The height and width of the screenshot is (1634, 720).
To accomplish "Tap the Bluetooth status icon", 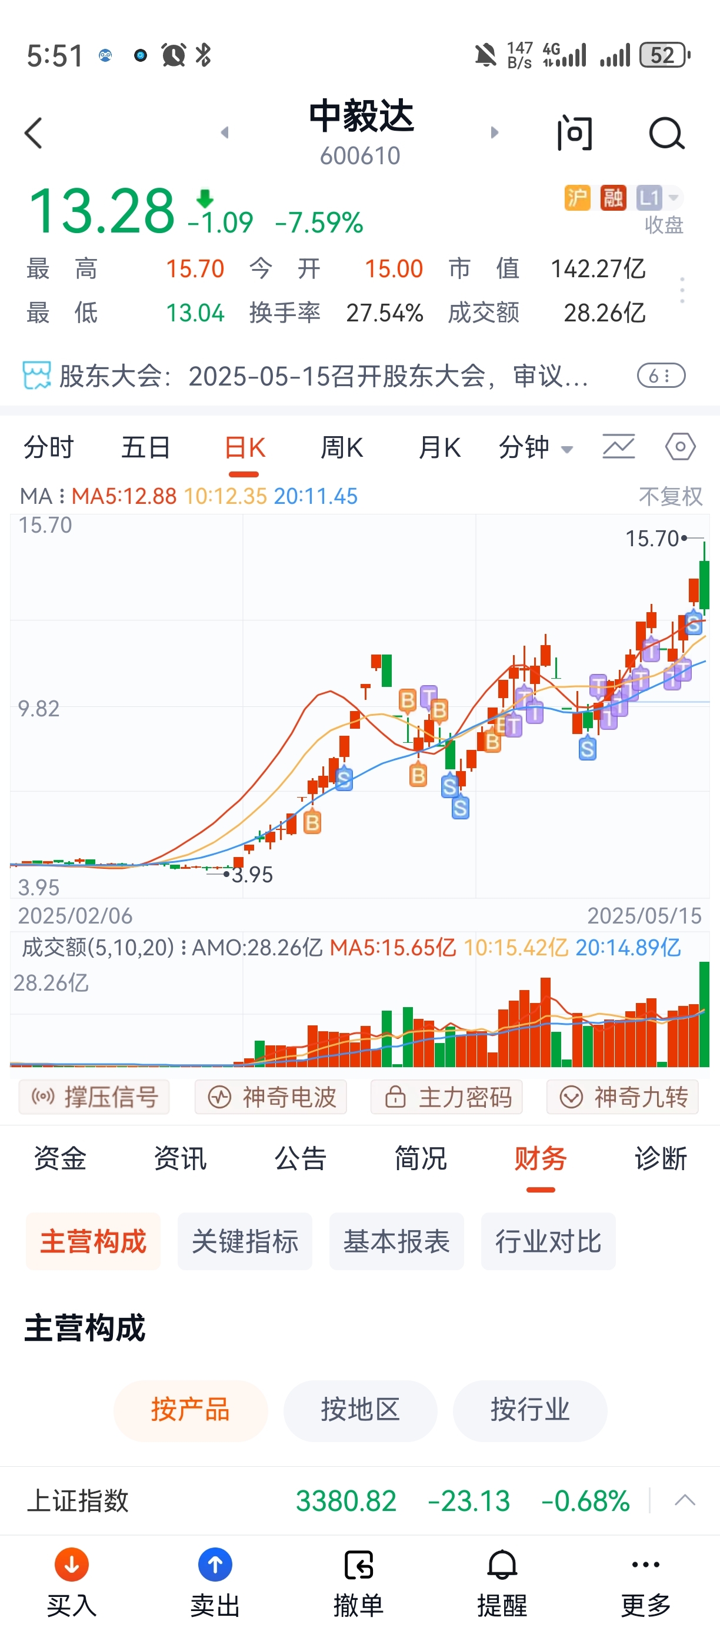I will click(x=203, y=55).
